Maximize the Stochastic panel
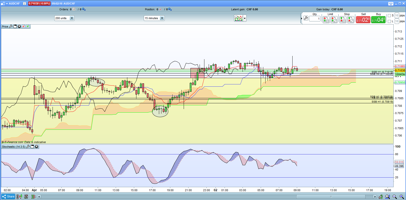 [32, 147]
